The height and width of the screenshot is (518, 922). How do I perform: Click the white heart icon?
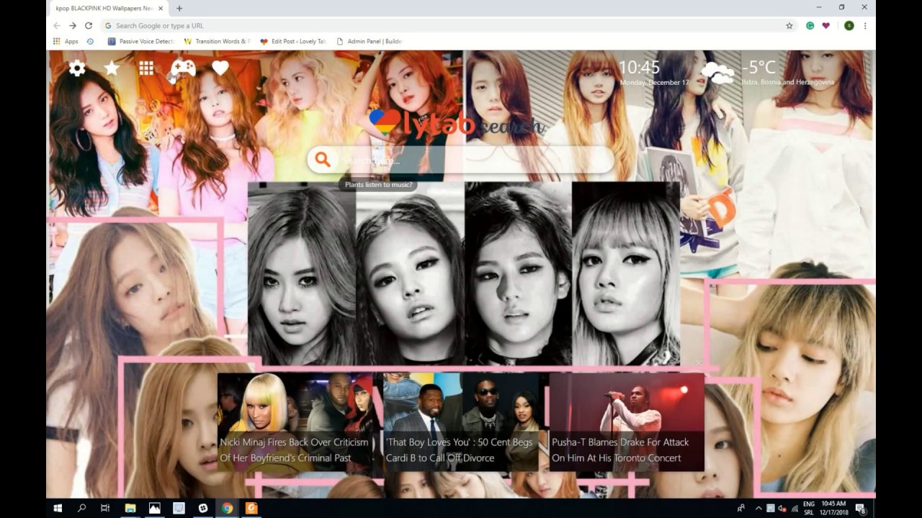coord(220,68)
